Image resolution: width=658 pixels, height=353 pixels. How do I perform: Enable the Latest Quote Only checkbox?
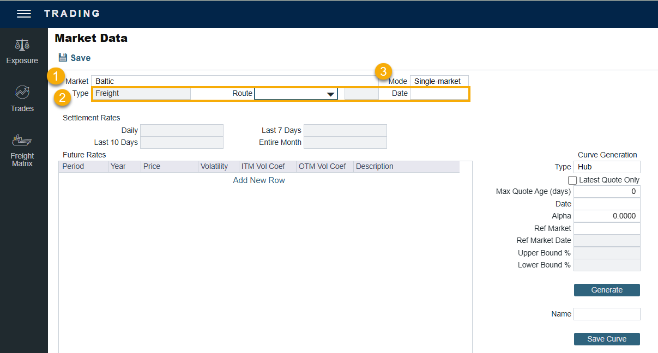click(x=572, y=180)
